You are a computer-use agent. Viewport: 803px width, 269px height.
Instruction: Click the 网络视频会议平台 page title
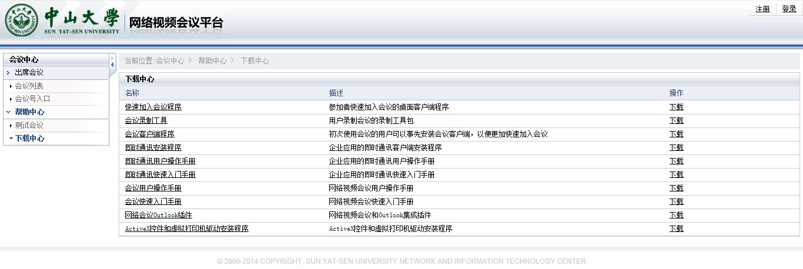[176, 23]
